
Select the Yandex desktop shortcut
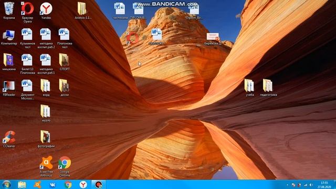46,10
